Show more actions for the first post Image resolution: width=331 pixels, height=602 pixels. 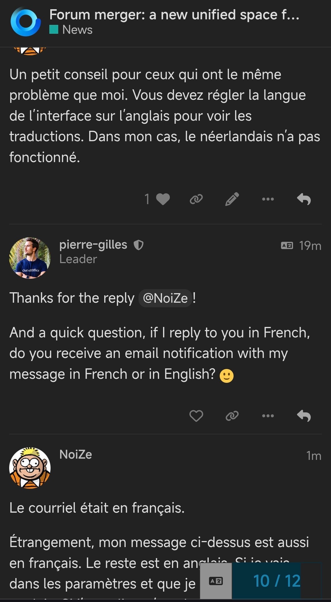268,199
